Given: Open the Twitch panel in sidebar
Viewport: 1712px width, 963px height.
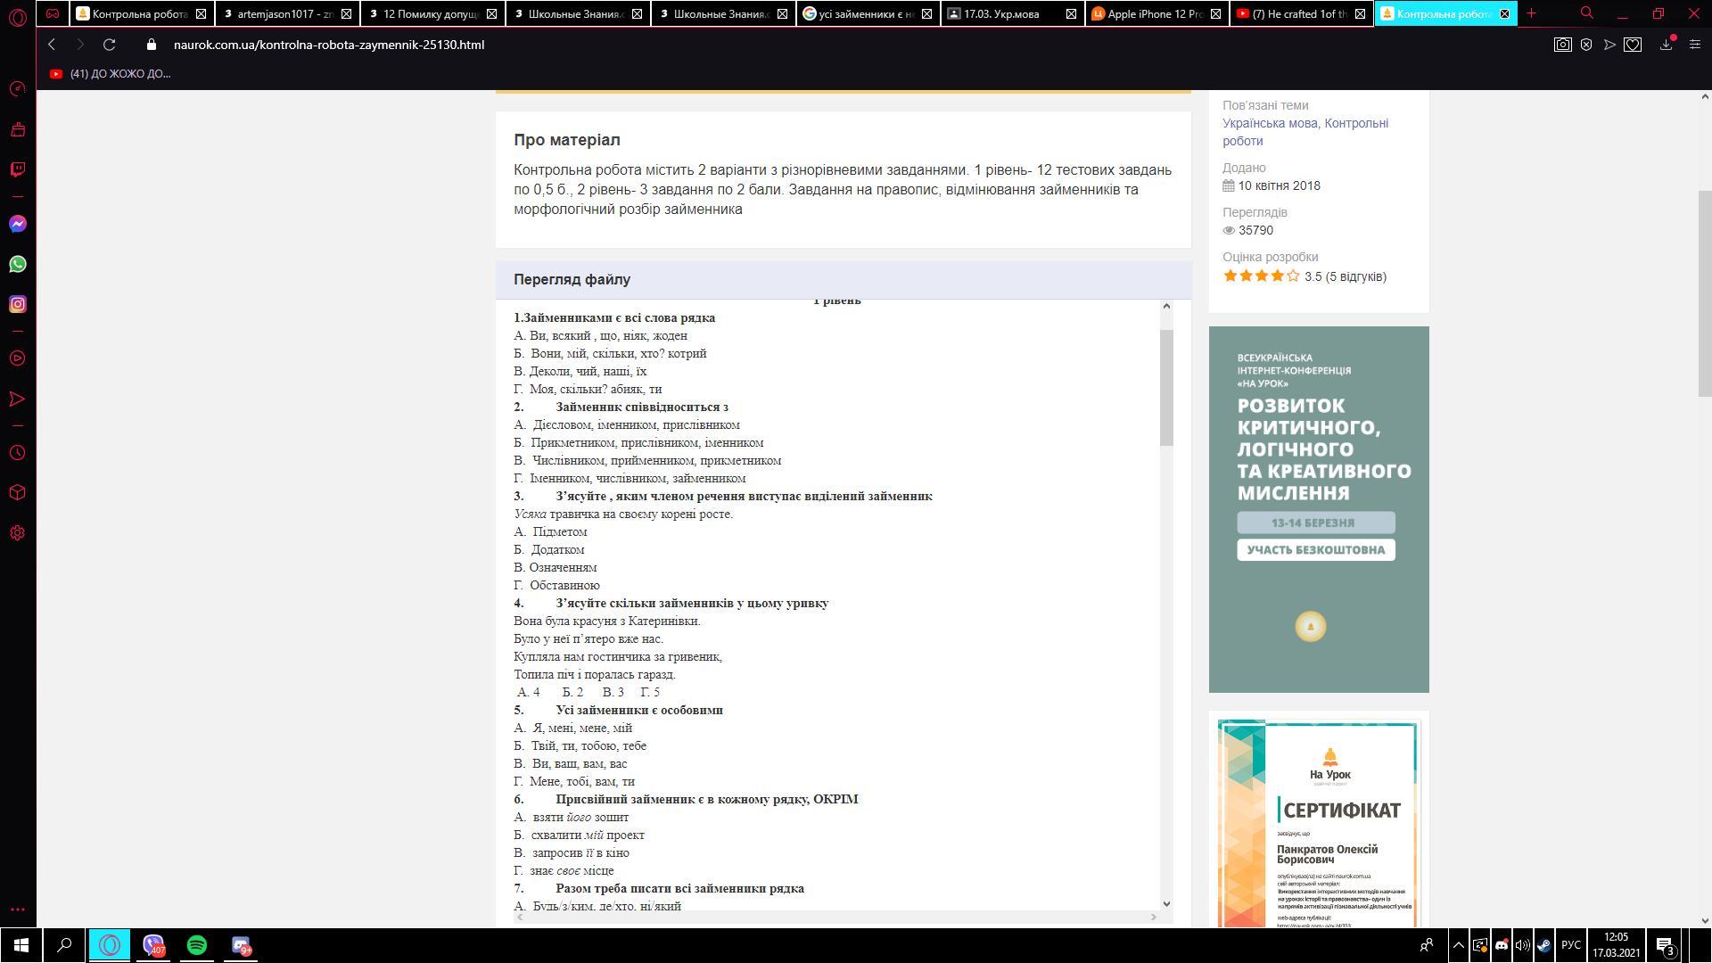Looking at the screenshot, I should [x=17, y=169].
